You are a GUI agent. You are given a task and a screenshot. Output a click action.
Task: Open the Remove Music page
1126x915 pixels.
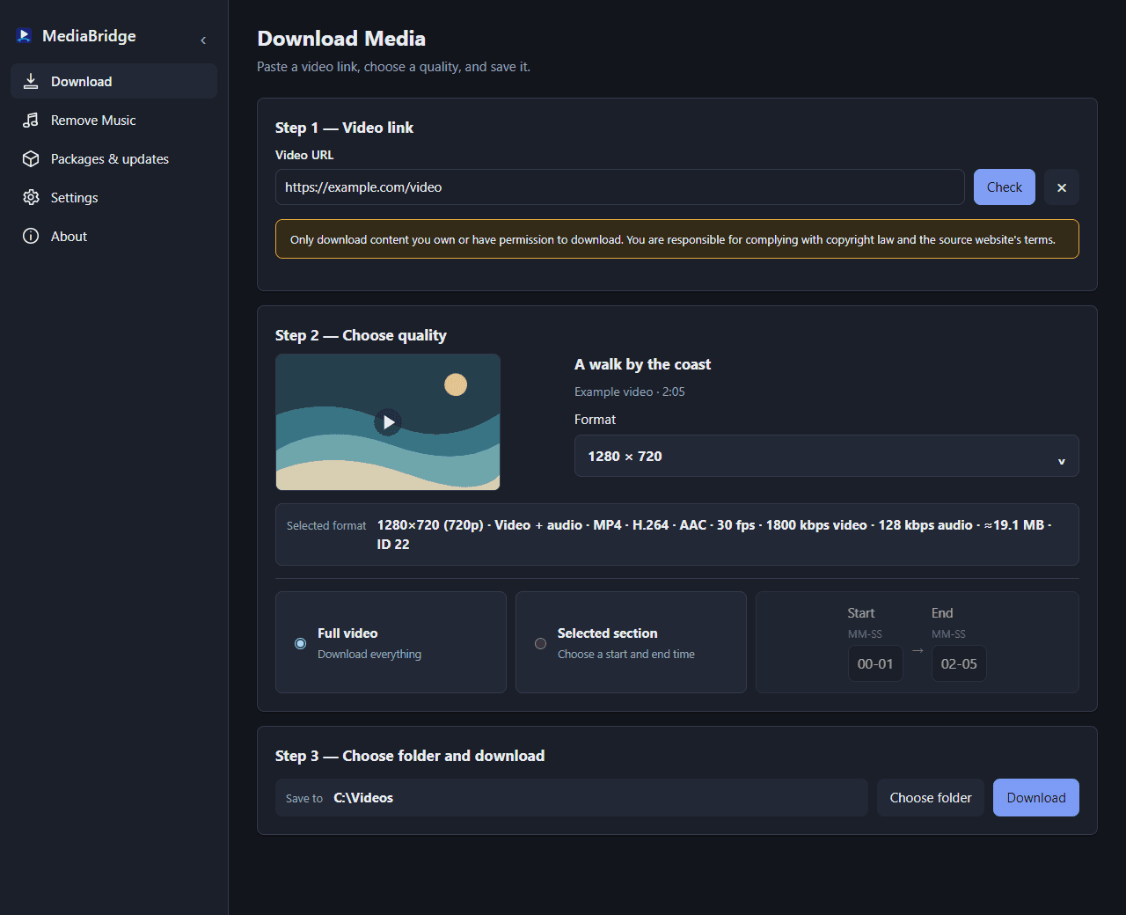coord(113,120)
